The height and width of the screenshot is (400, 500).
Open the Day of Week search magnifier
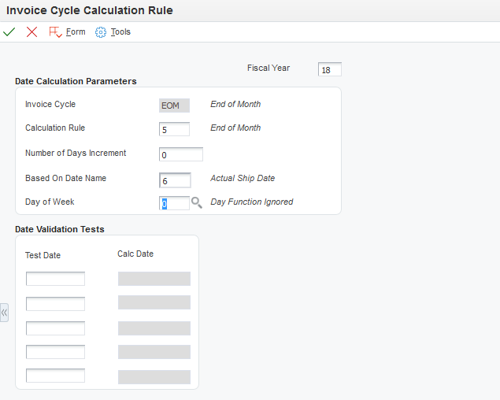pyautogui.click(x=196, y=202)
